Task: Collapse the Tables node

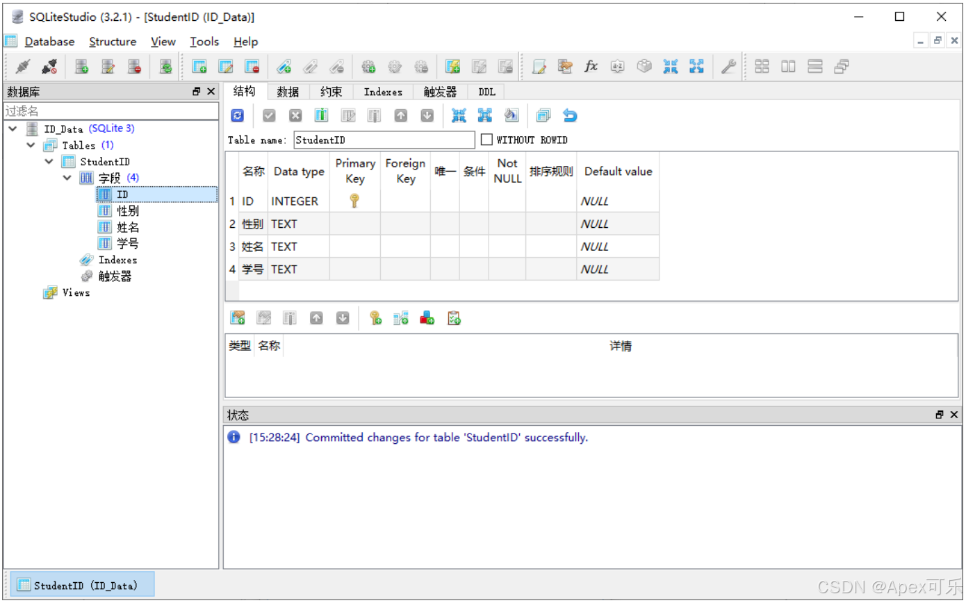Action: coord(31,145)
